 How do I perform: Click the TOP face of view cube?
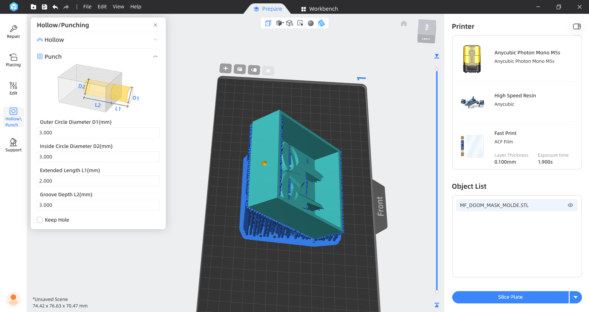[427, 27]
